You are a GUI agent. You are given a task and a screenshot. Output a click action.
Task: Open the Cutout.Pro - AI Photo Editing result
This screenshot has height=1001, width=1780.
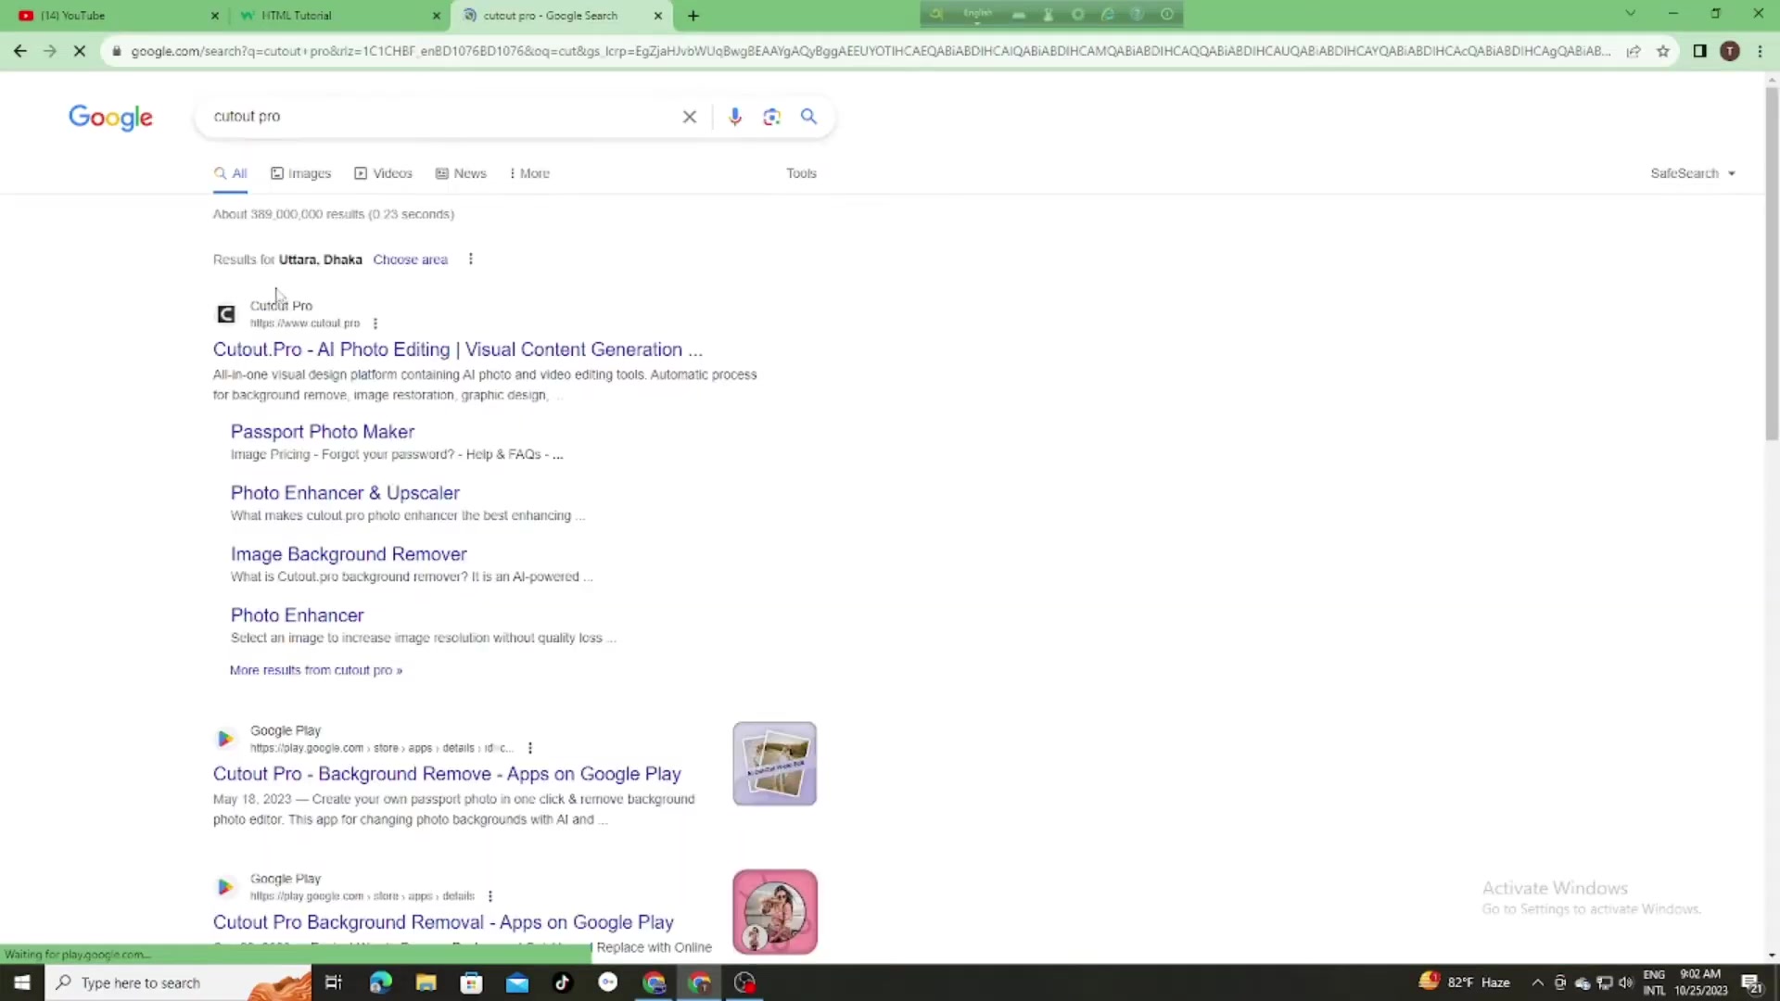click(458, 349)
